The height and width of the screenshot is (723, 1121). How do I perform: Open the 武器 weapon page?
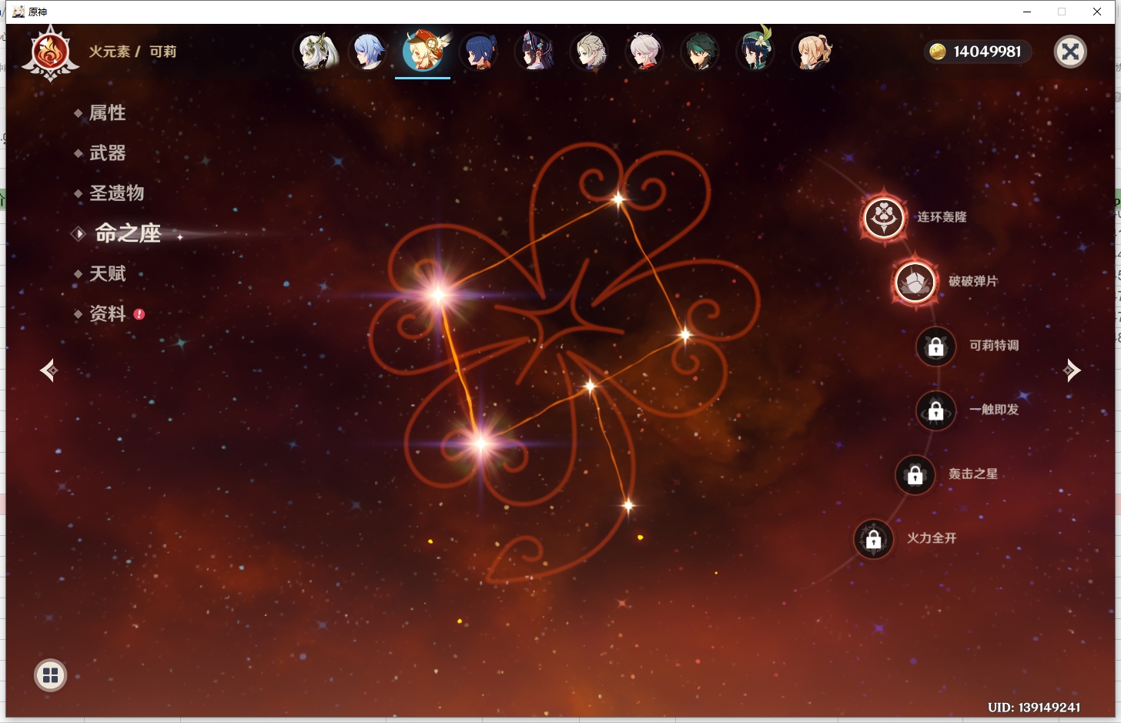107,153
